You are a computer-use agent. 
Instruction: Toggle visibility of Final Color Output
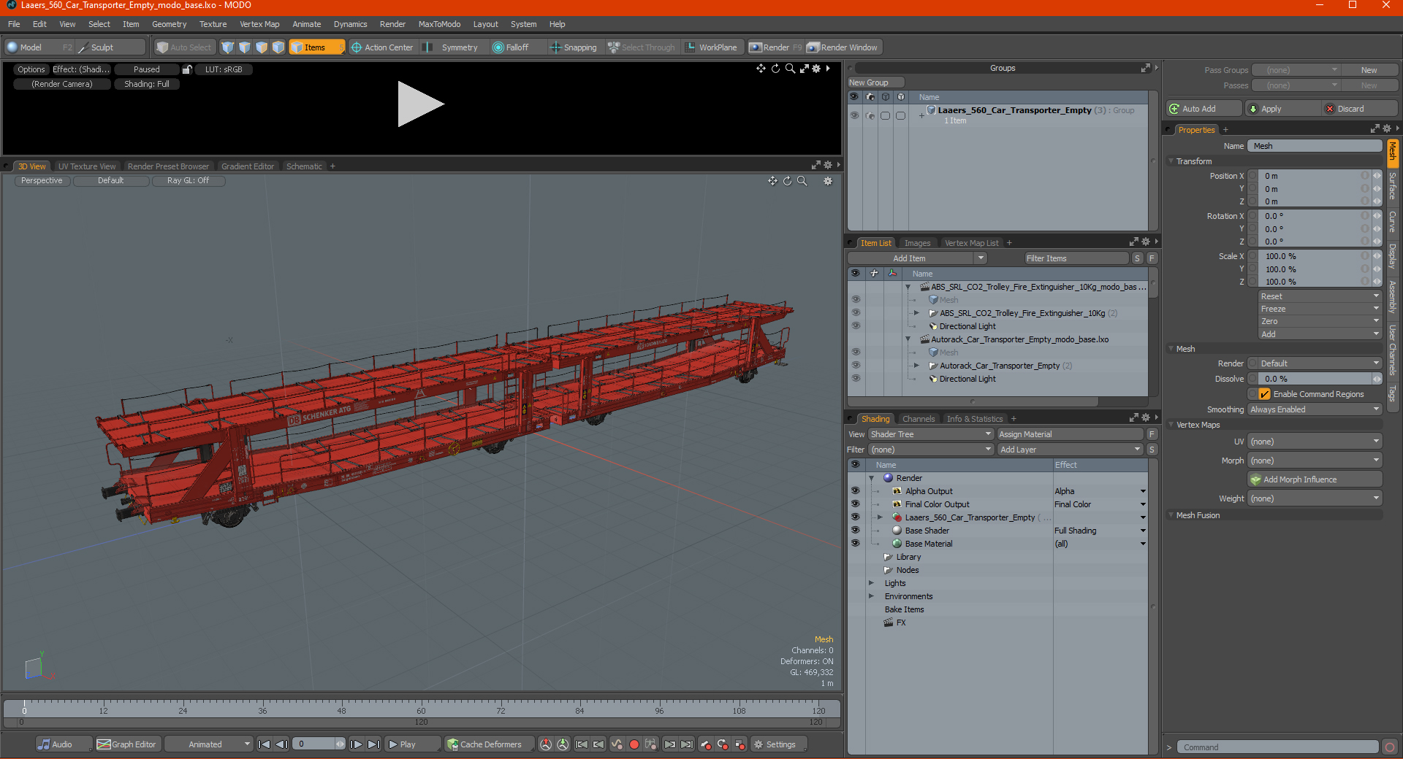(x=855, y=504)
